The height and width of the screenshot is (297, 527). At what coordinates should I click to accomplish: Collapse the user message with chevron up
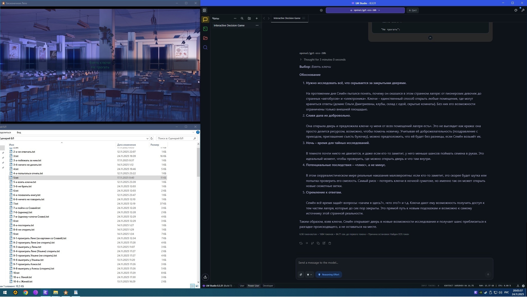(430, 38)
